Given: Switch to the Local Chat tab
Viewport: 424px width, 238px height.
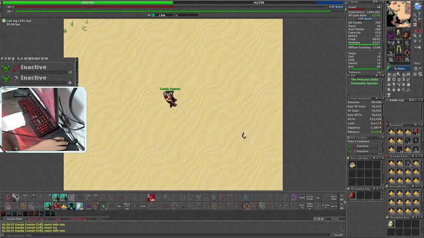Looking at the screenshot, I should [x=15, y=219].
